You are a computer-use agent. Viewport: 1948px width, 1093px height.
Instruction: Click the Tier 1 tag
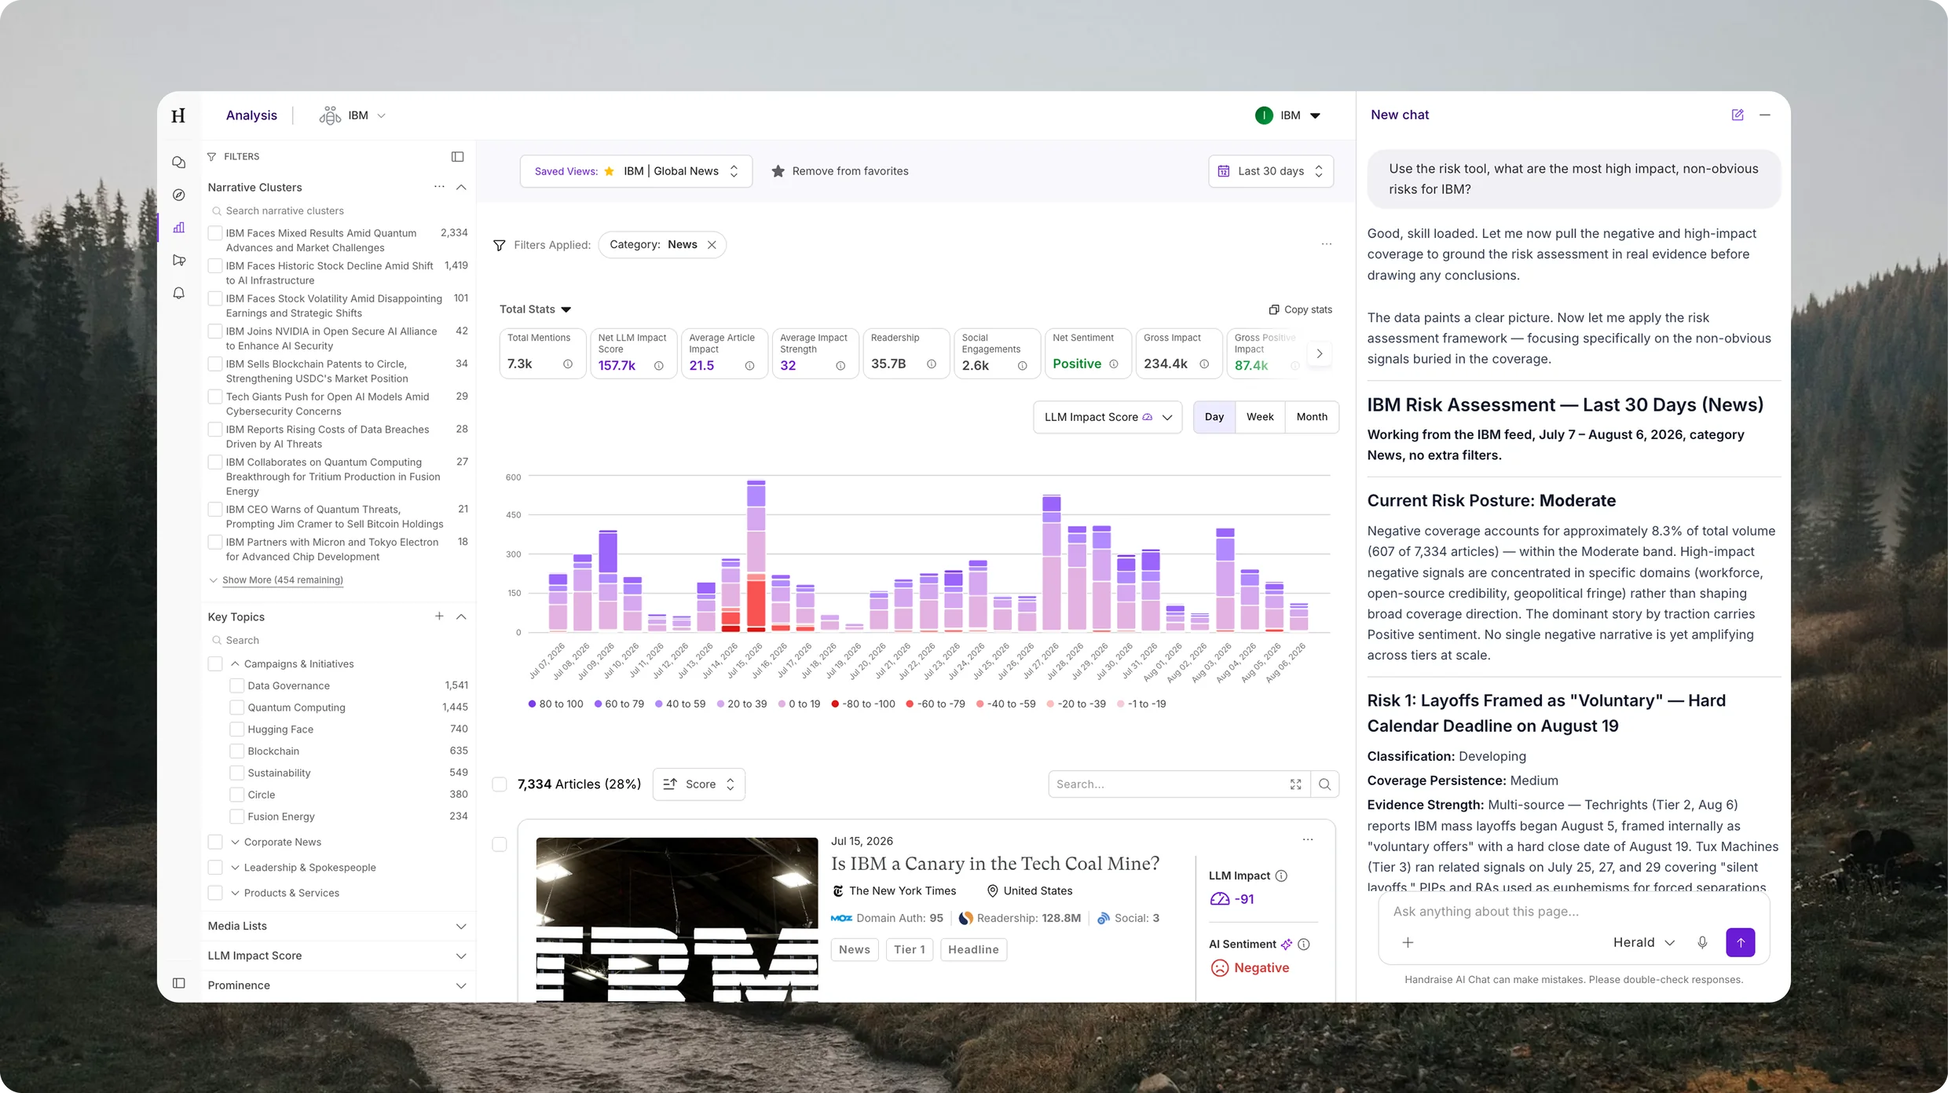pyautogui.click(x=910, y=950)
